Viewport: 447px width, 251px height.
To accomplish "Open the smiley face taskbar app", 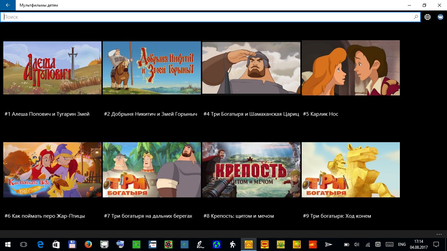I will 297,244.
